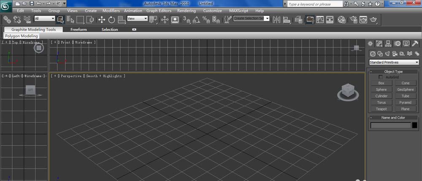Toggle Percent Snap on the main toolbar
This screenshot has width=422, height=181.
pyautogui.click(x=206, y=20)
